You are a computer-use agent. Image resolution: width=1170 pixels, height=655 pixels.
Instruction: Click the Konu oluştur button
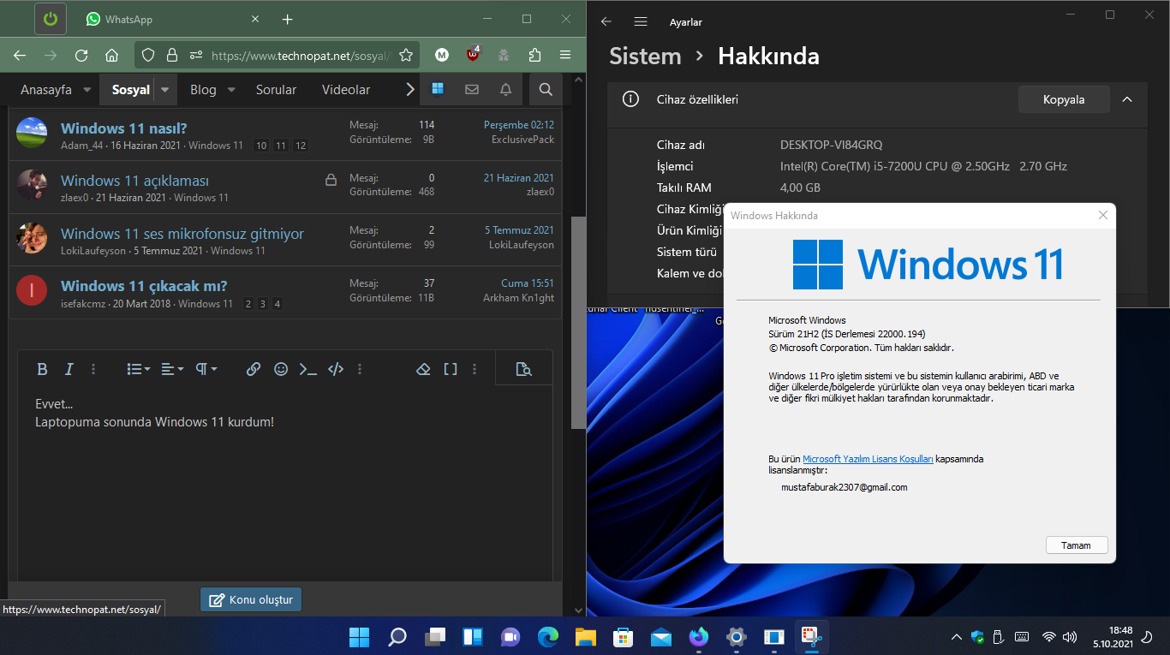coord(251,599)
